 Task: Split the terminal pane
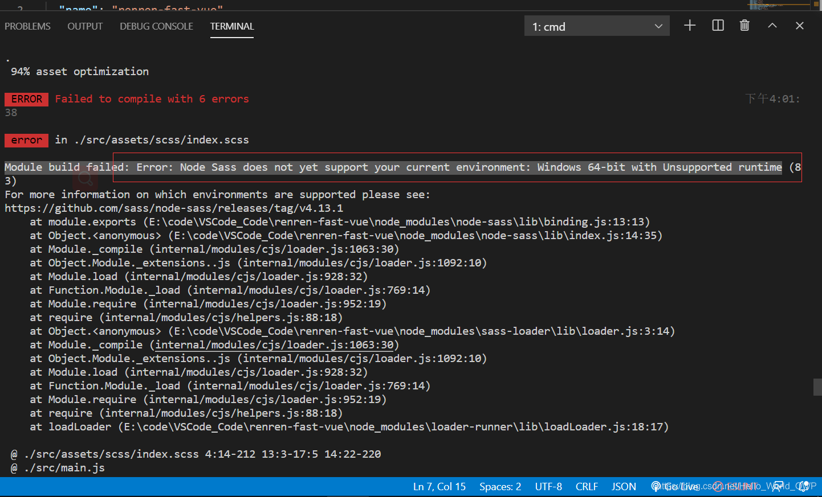[718, 26]
